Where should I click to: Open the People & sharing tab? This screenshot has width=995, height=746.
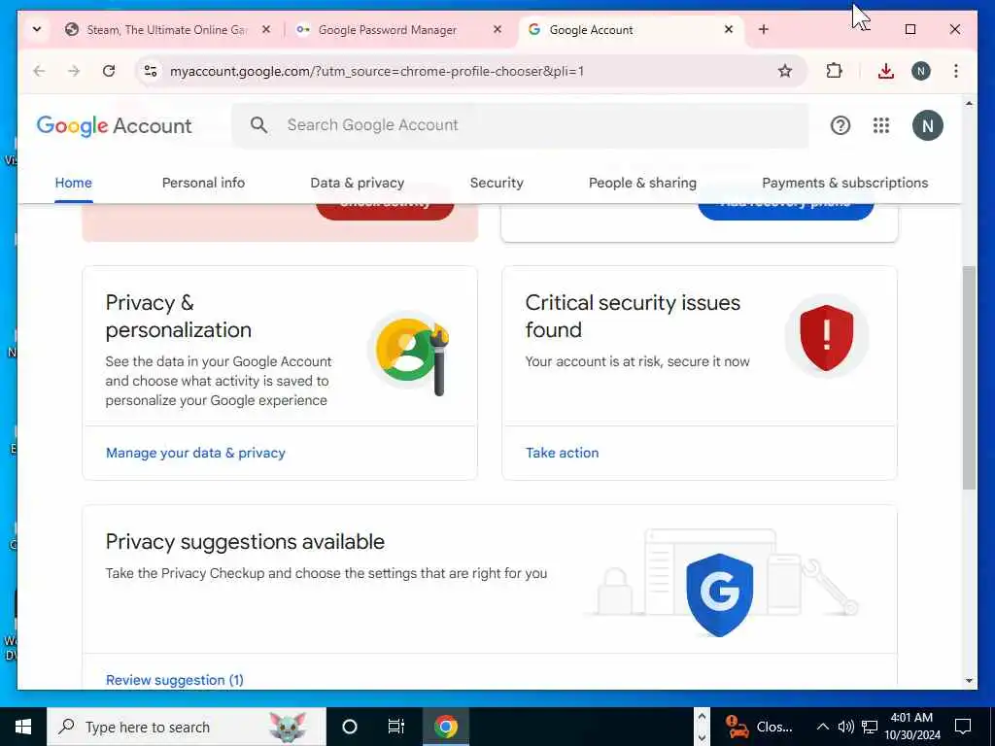[642, 183]
